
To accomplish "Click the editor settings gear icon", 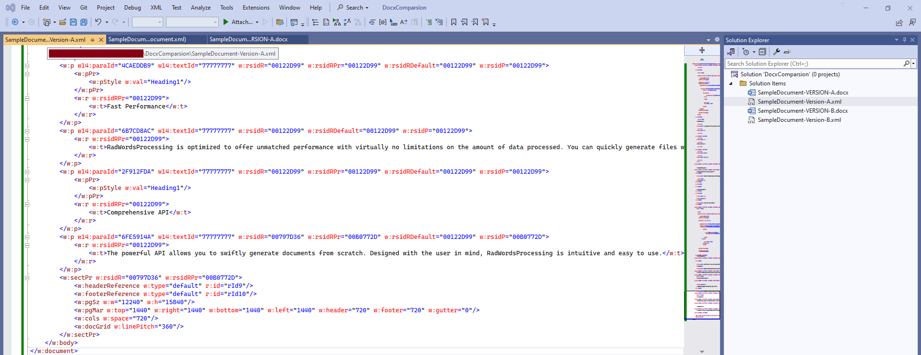I will pyautogui.click(x=717, y=40).
